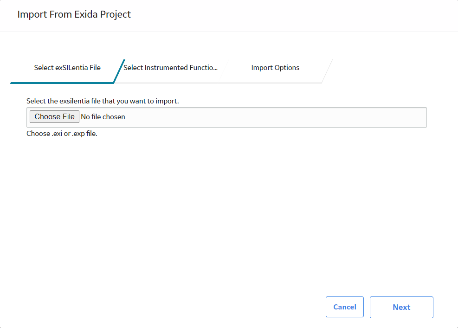Go to the Import Options tab
The height and width of the screenshot is (328, 458).
point(275,68)
